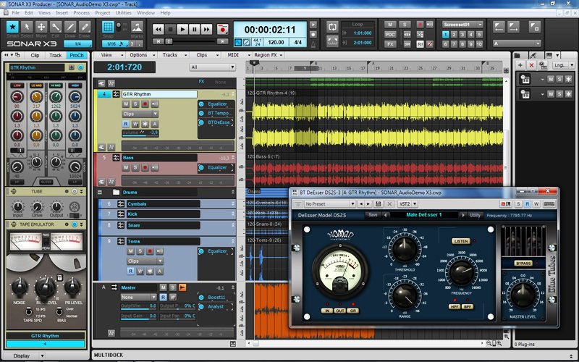Click the BPF filter button
The height and width of the screenshot is (362, 579).
(468, 307)
